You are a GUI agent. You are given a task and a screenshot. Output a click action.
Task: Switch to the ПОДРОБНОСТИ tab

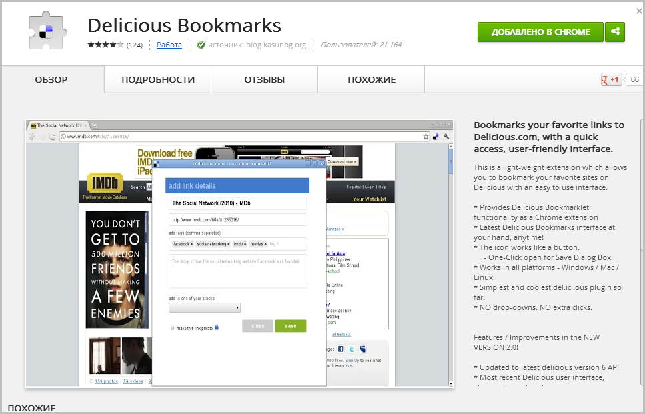click(x=158, y=79)
